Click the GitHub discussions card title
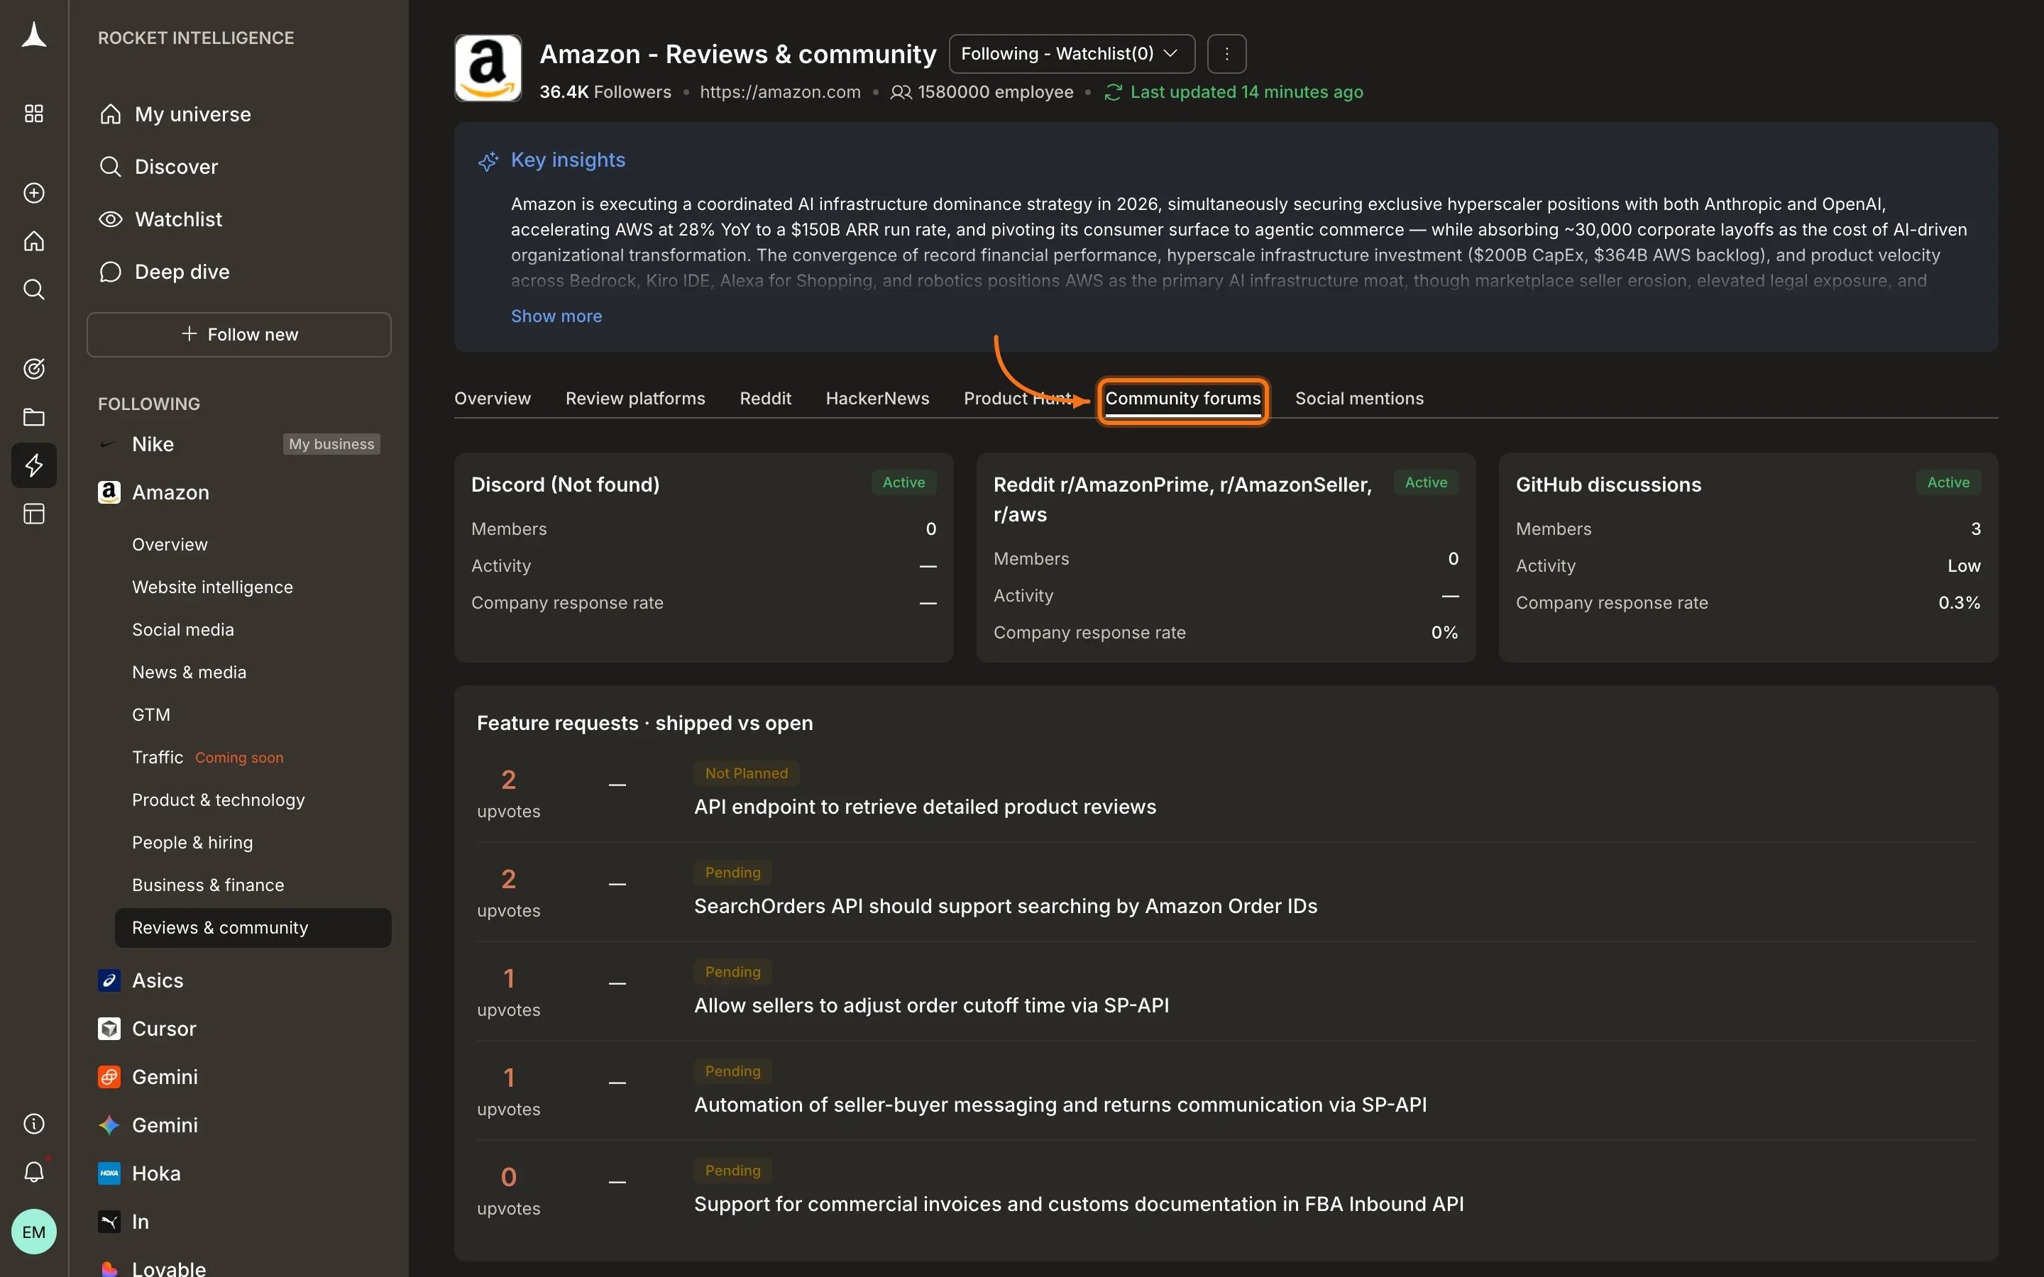This screenshot has width=2044, height=1277. (x=1608, y=485)
